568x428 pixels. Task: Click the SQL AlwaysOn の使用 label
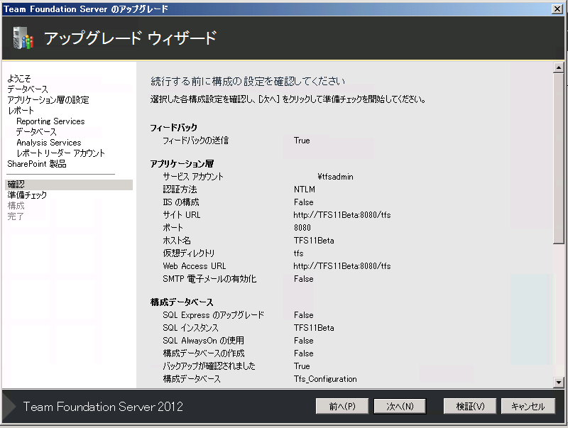203,341
